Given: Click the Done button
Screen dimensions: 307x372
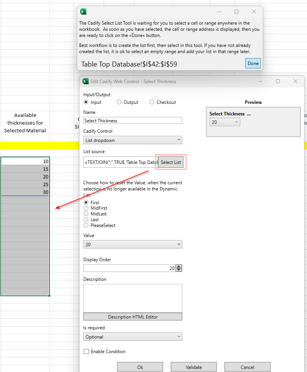Looking at the screenshot, I should 253,63.
